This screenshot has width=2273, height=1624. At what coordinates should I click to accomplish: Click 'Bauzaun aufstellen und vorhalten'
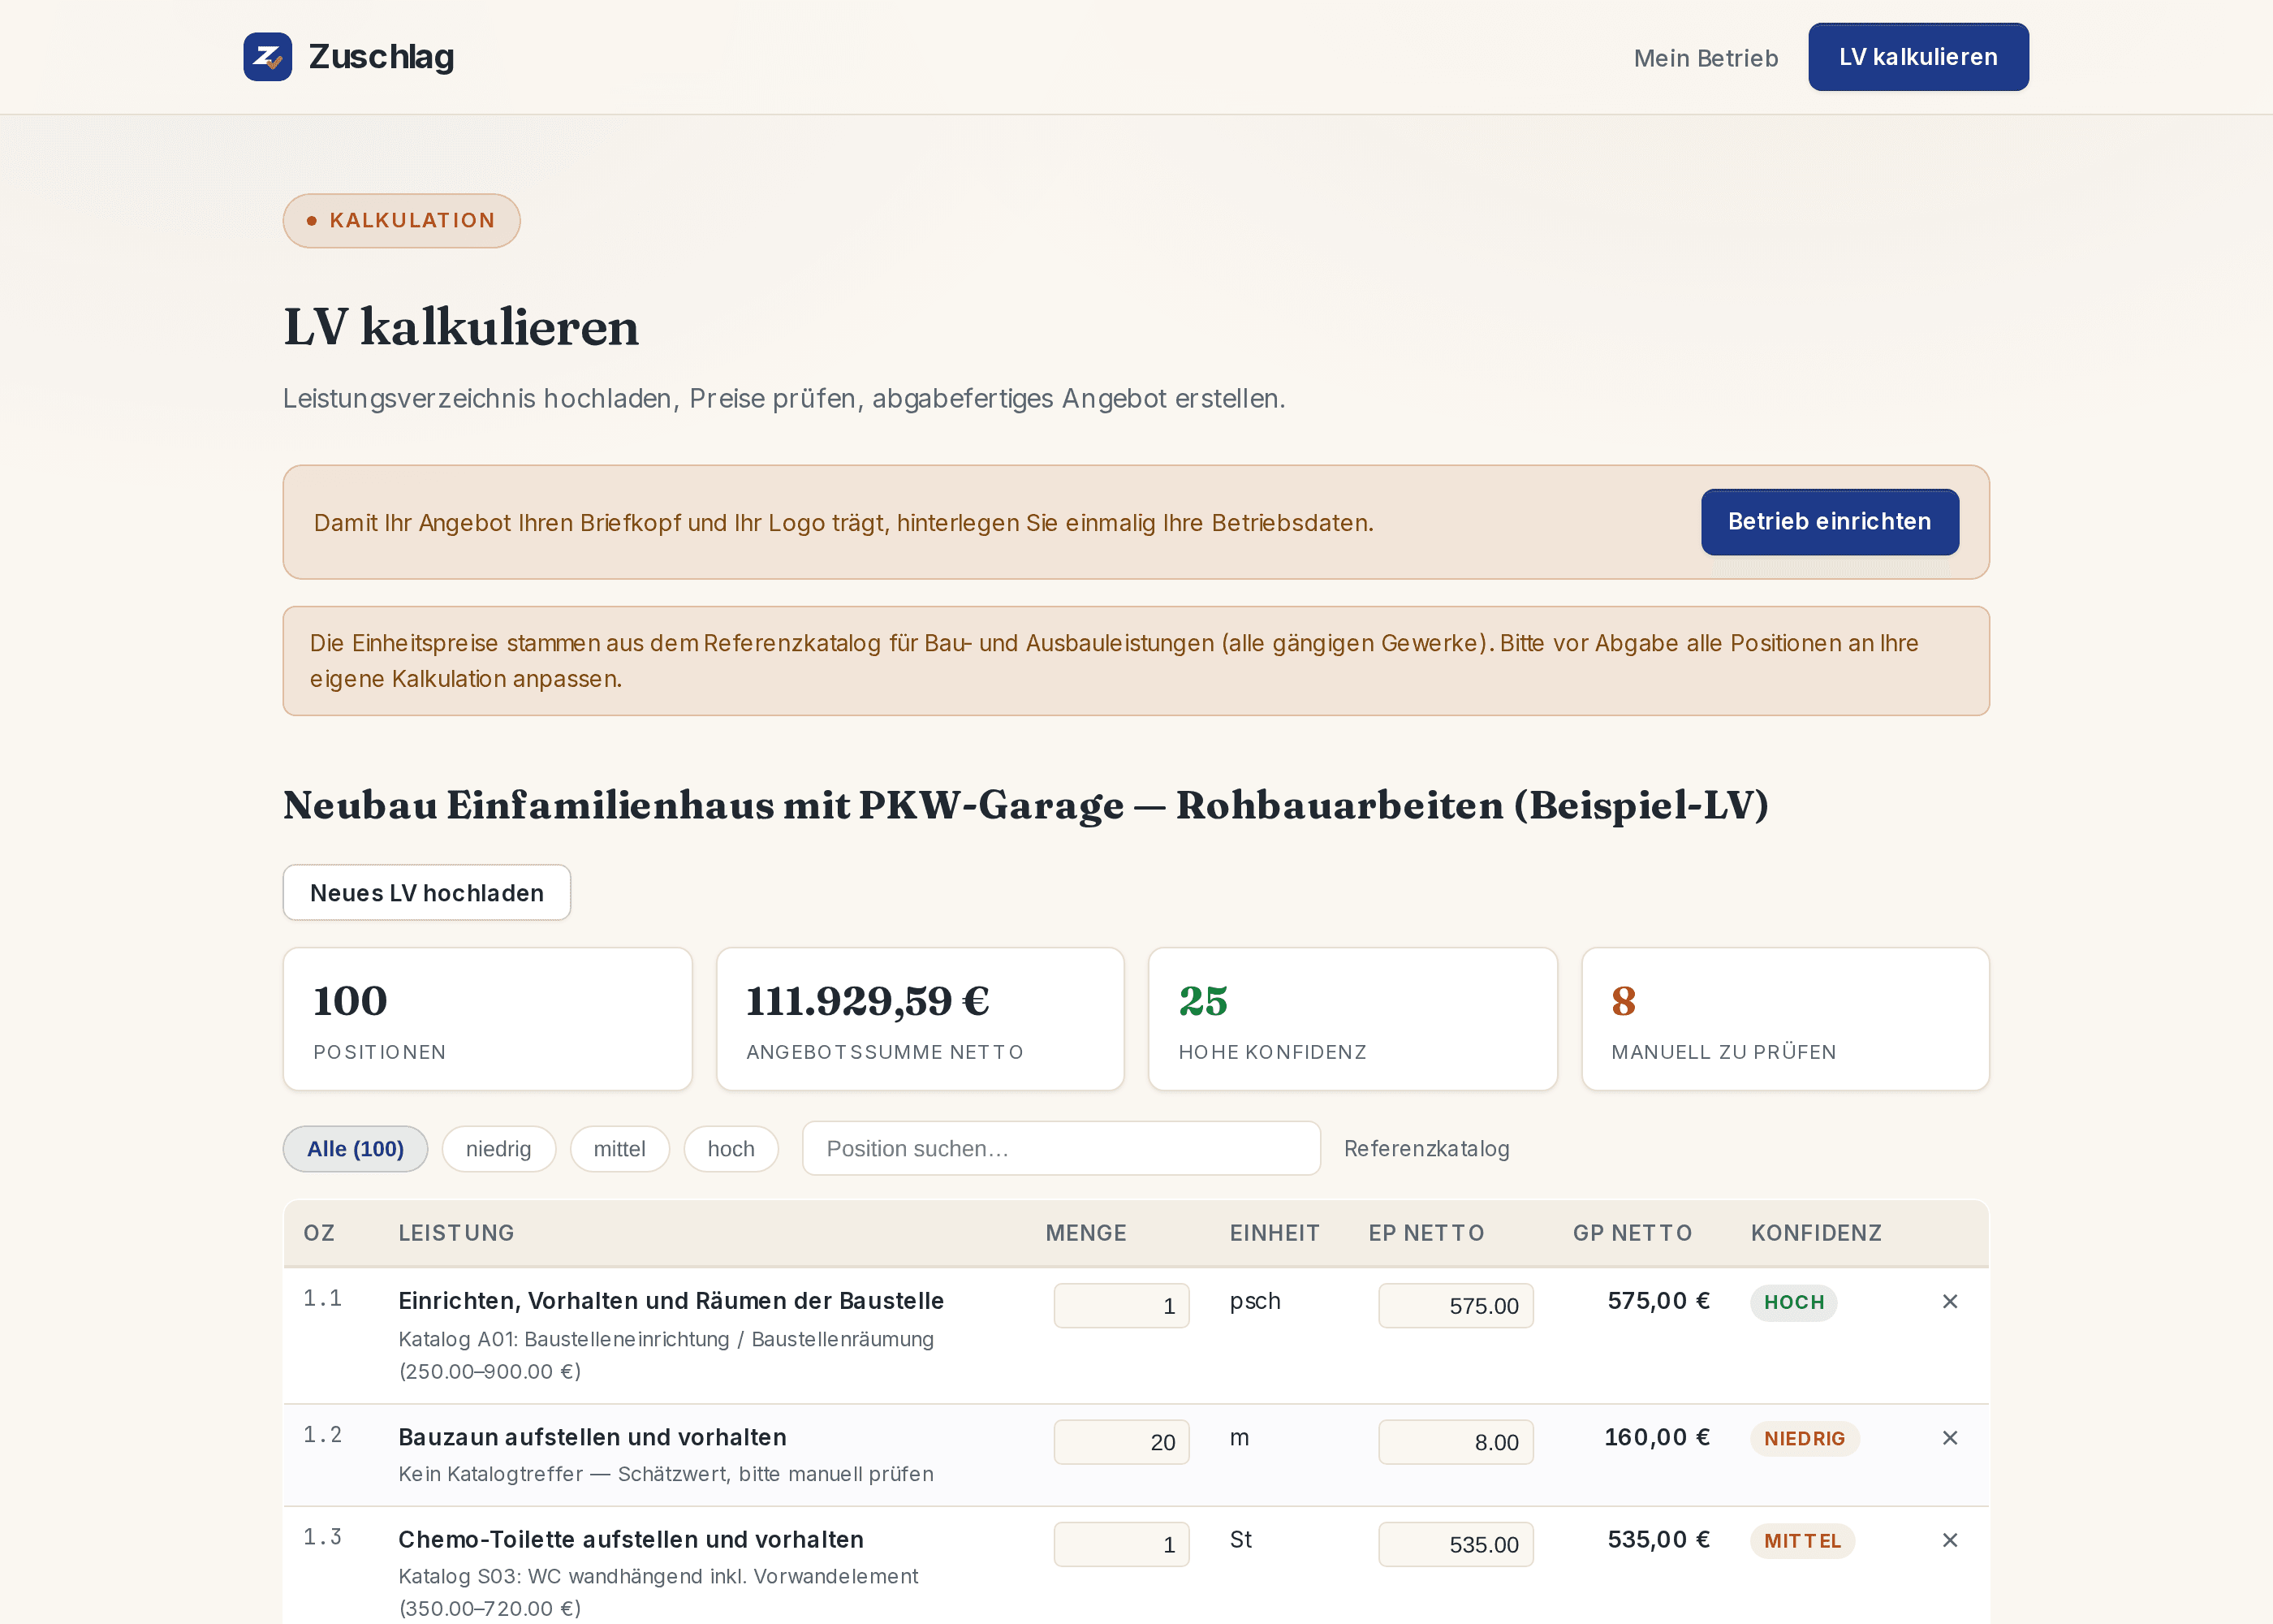point(592,1438)
